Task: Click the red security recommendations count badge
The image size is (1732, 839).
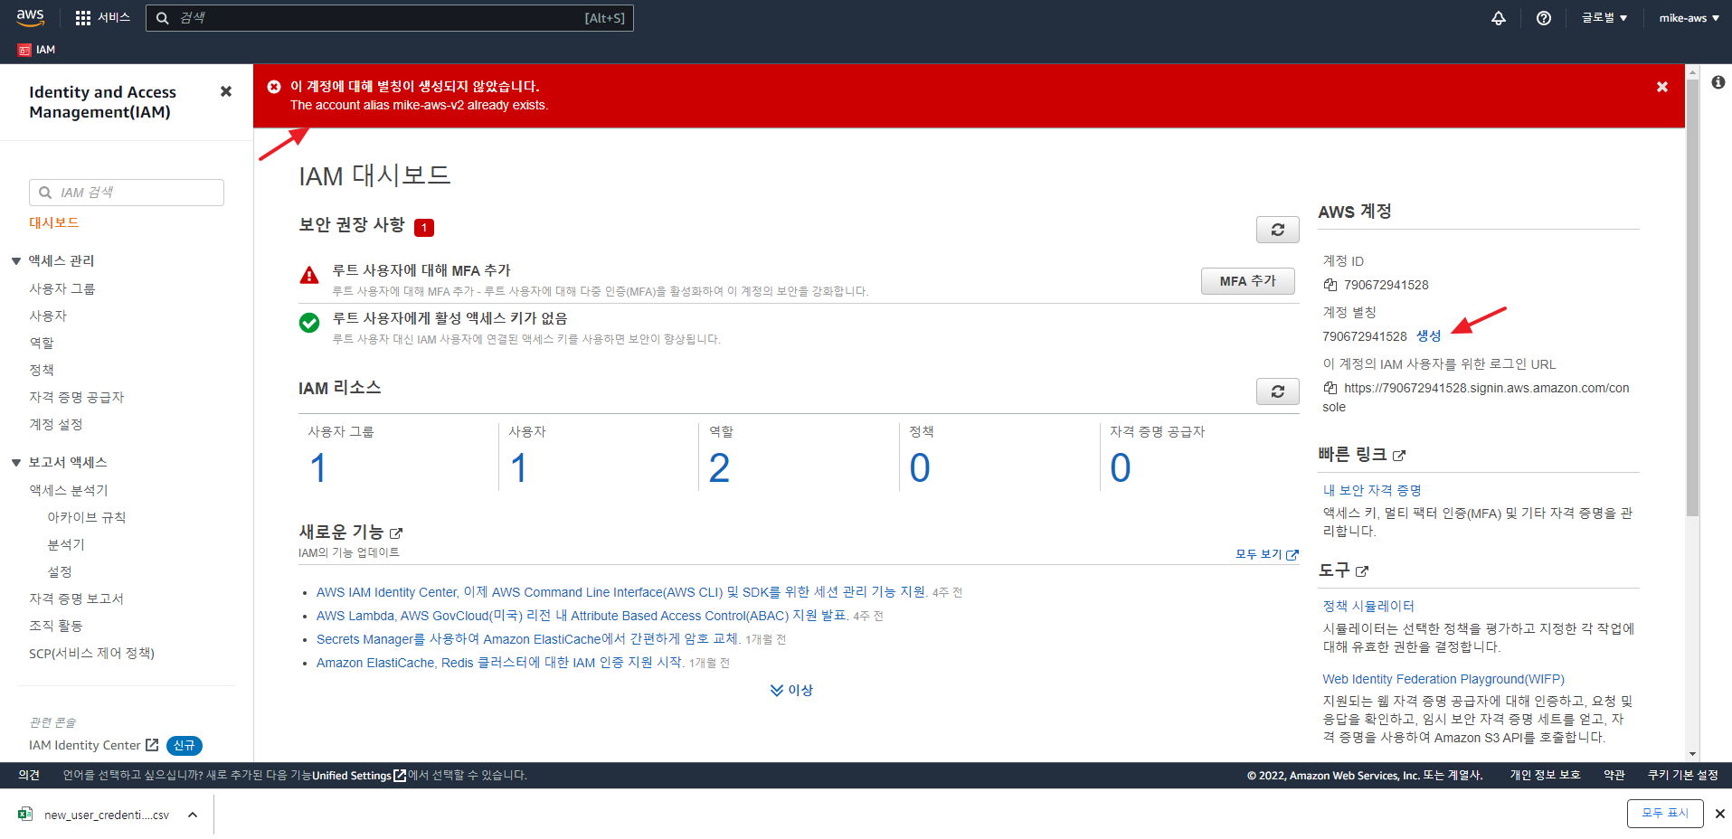Action: (x=424, y=228)
